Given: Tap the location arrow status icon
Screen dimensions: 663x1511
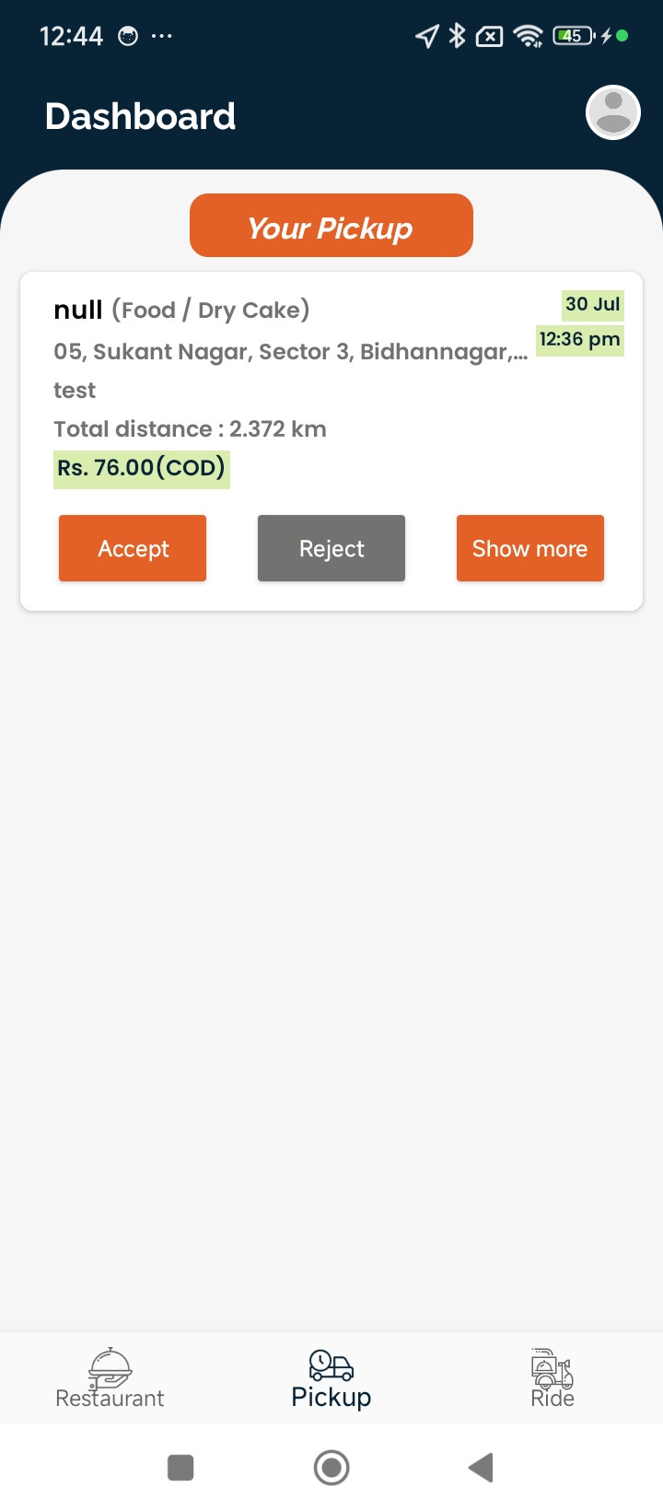Looking at the screenshot, I should pos(427,36).
